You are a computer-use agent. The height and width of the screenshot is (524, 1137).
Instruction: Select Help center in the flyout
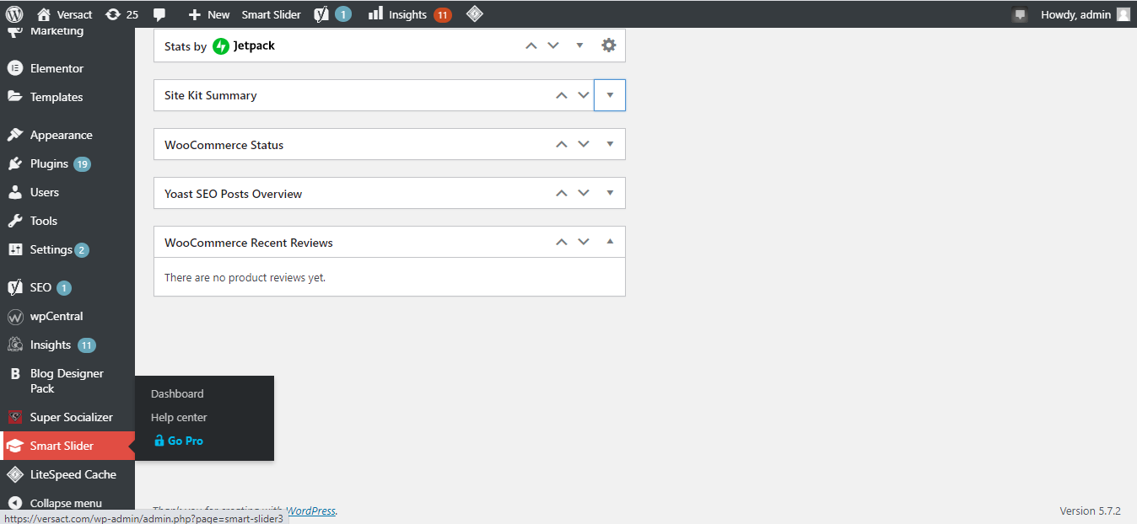[x=179, y=417]
